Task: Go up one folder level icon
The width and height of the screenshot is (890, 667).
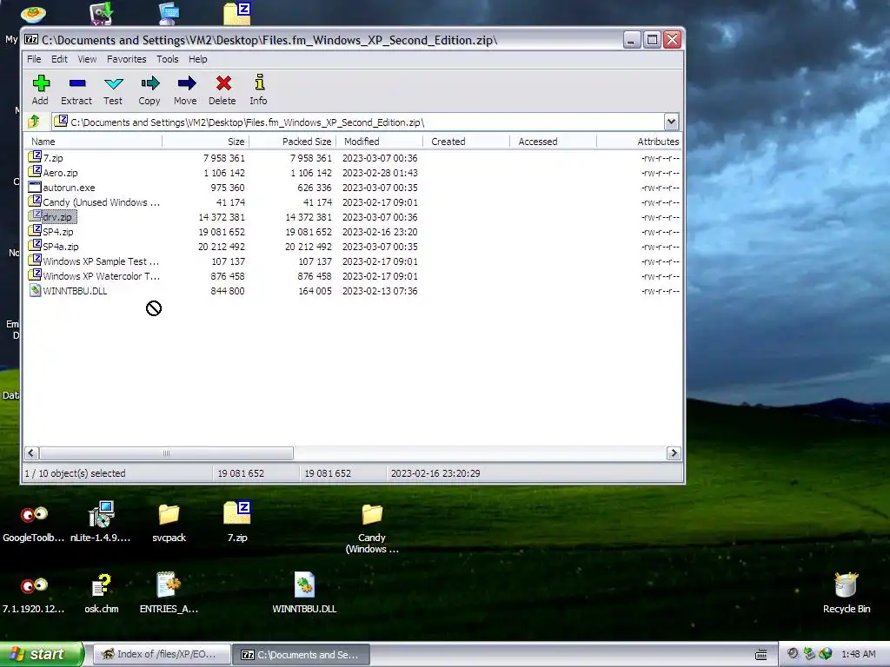Action: (34, 121)
